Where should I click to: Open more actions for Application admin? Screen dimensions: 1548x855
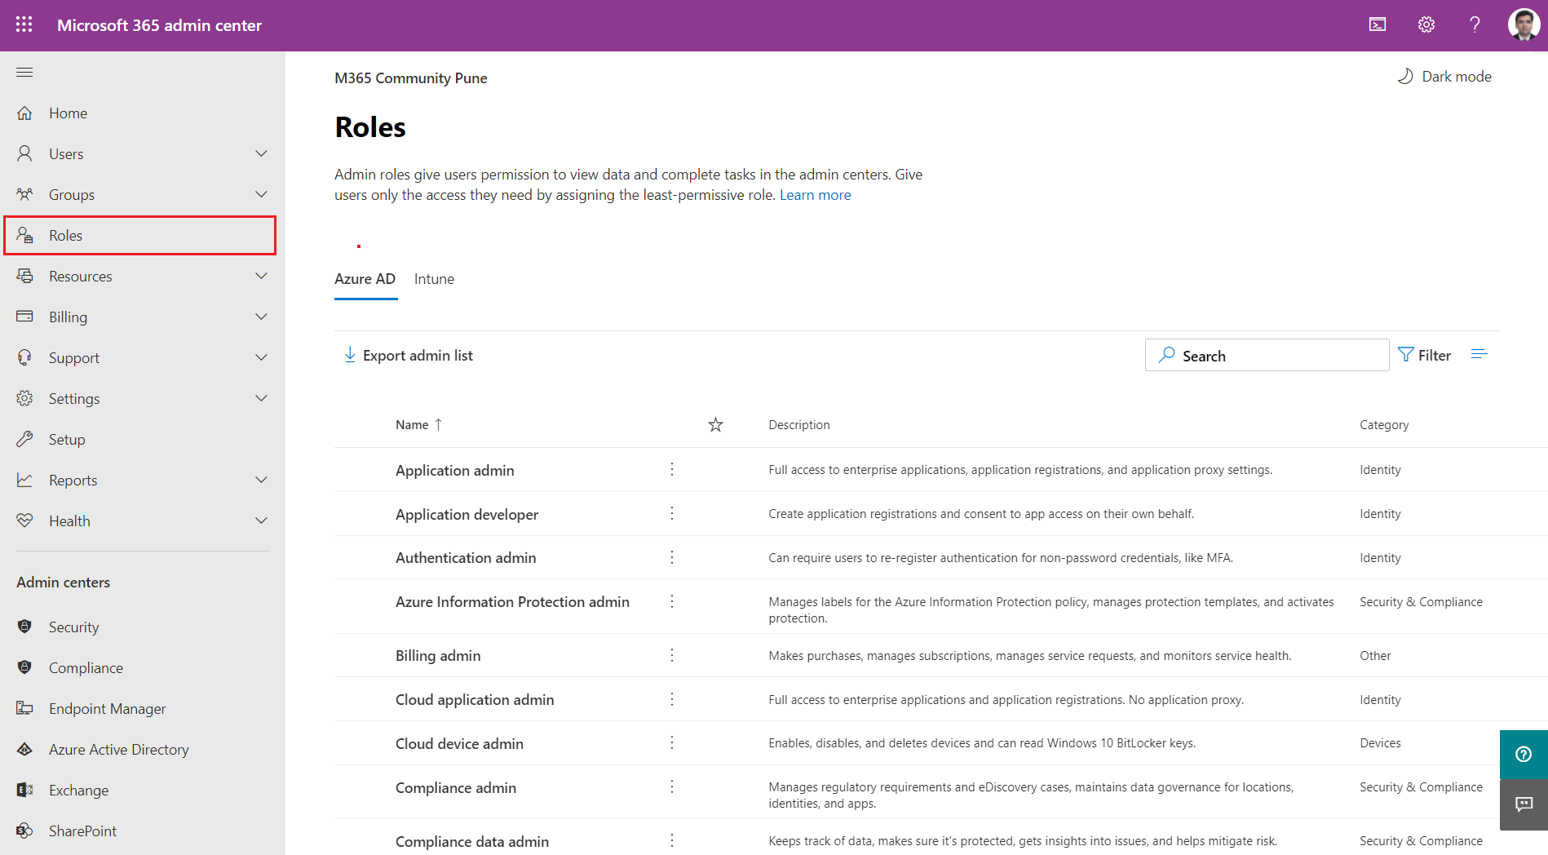[x=672, y=470]
